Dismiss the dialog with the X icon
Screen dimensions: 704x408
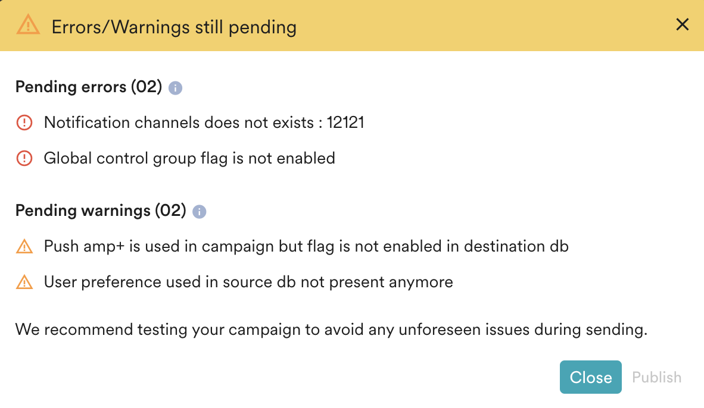[682, 24]
